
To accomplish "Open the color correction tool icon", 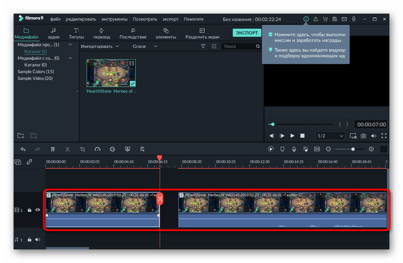I will [x=112, y=149].
